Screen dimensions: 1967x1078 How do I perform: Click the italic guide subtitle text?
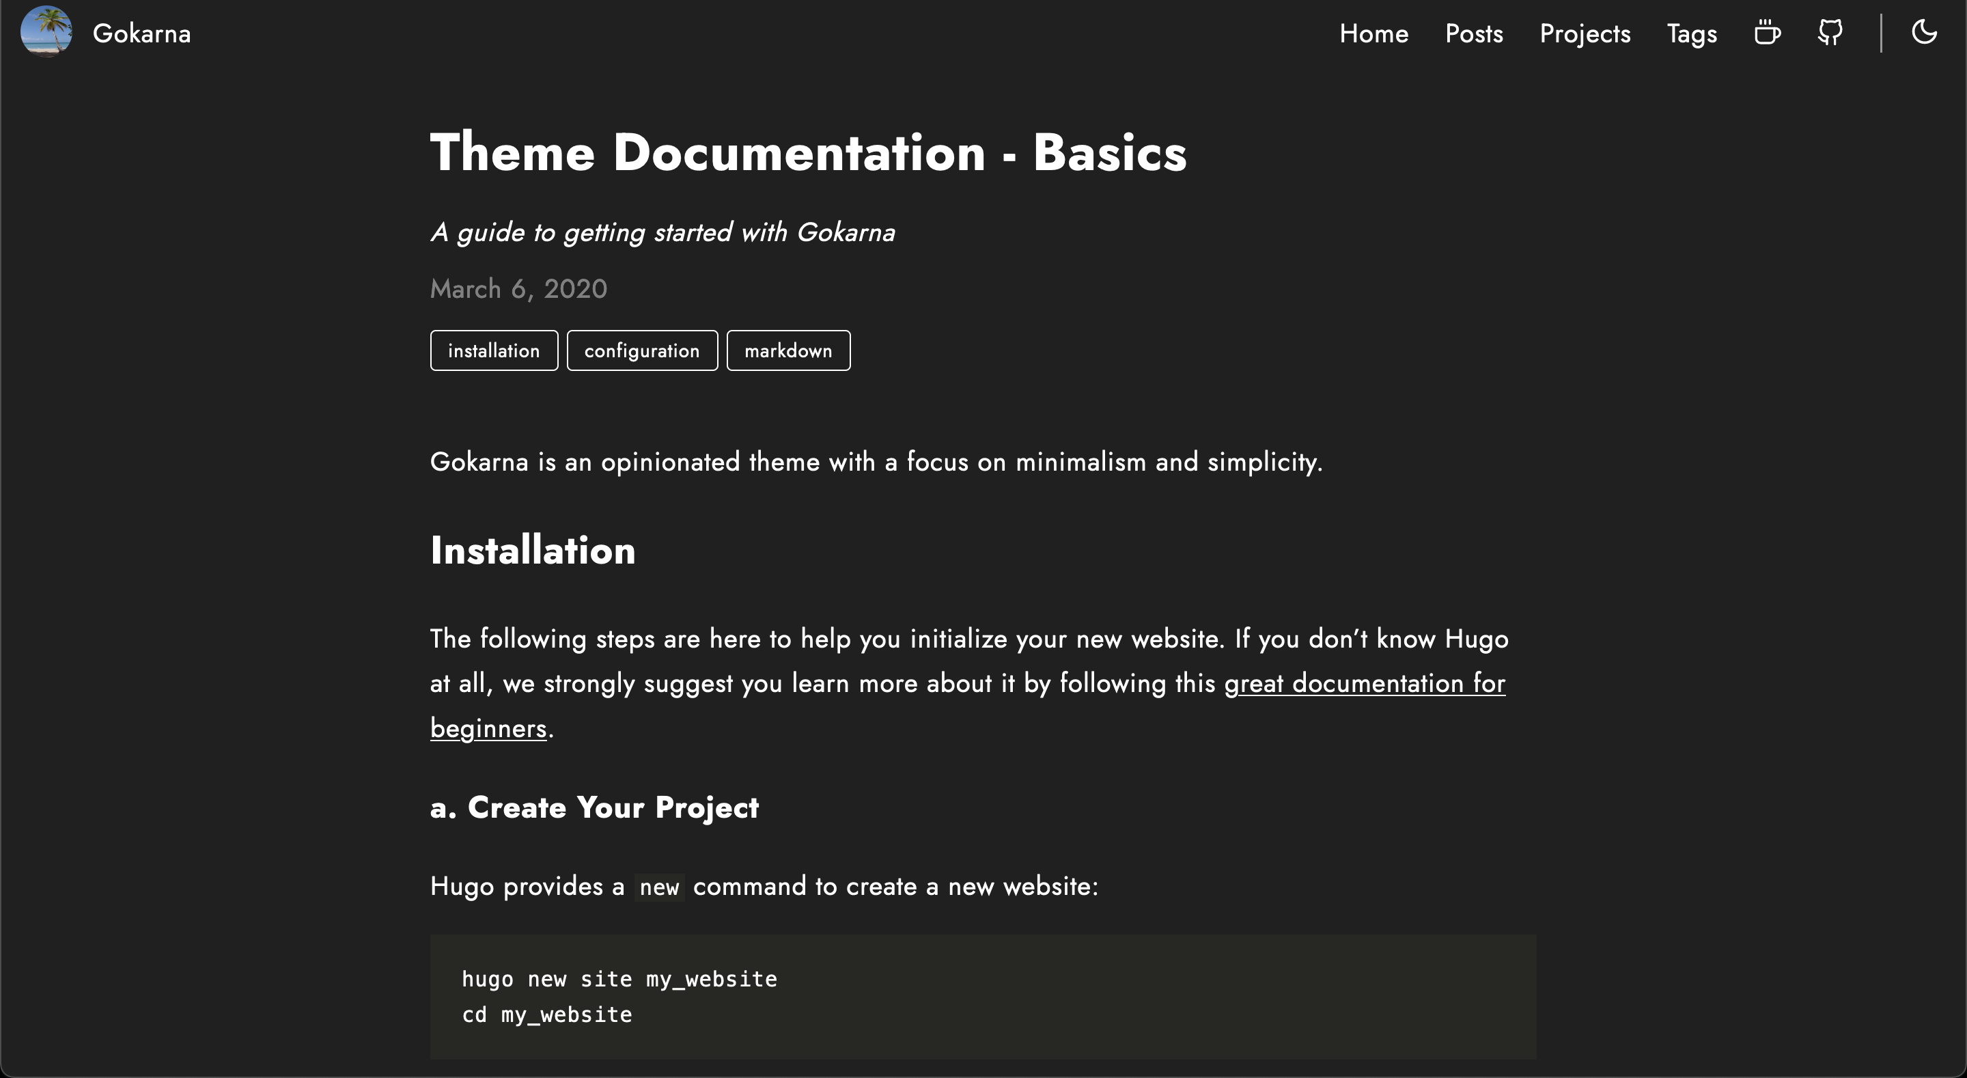[662, 232]
